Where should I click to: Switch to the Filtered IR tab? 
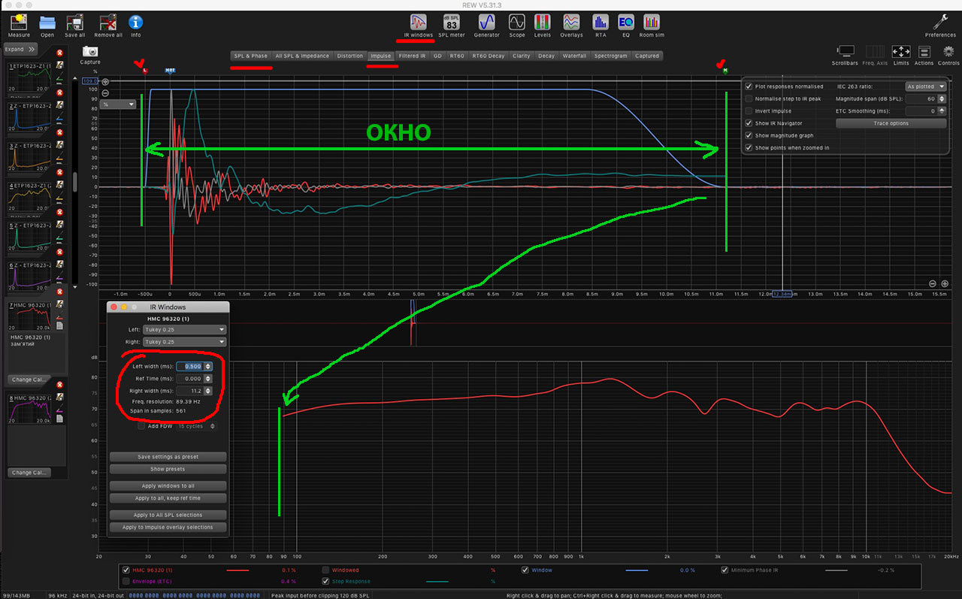click(412, 56)
